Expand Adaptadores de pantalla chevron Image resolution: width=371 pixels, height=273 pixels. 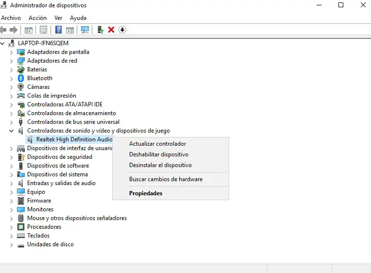(11, 52)
